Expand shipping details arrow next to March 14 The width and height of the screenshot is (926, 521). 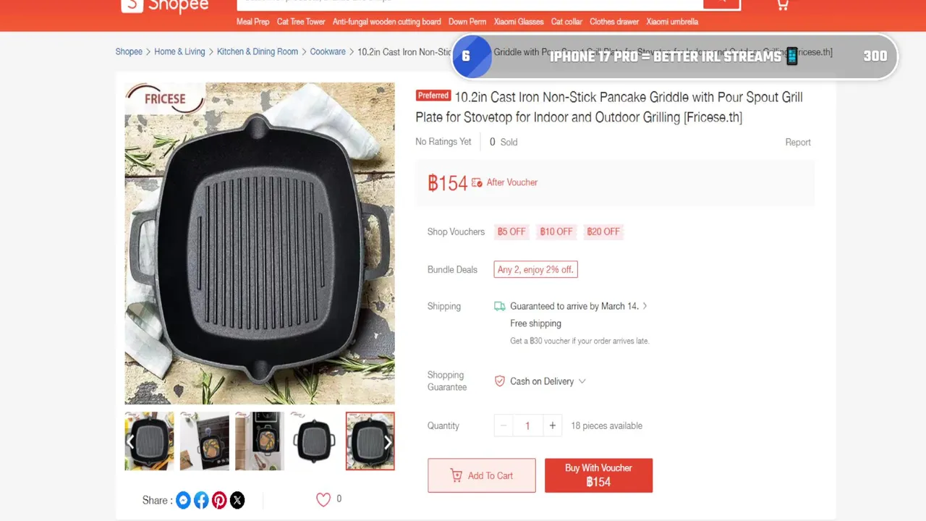645,306
